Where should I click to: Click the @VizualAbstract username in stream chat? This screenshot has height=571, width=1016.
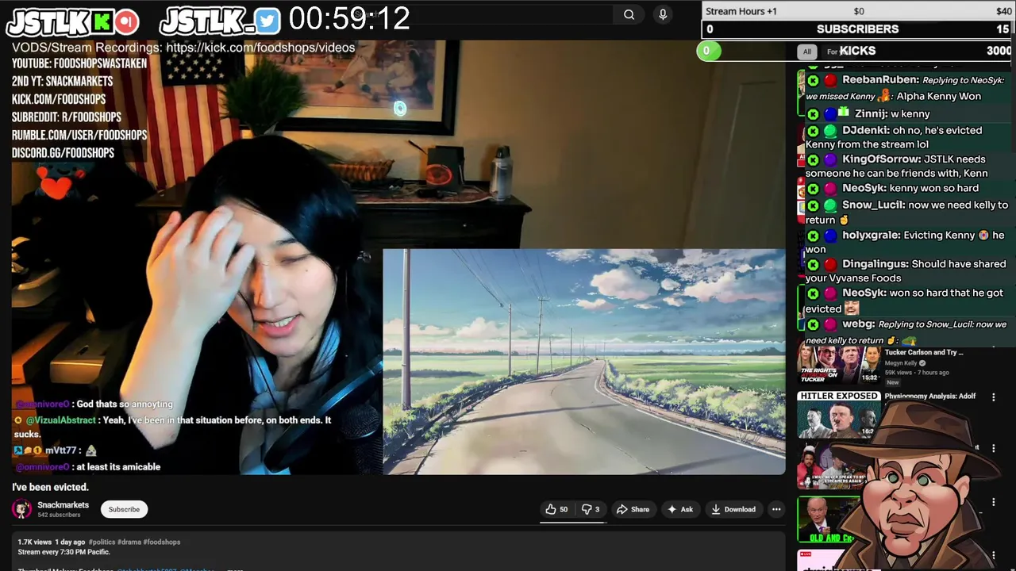tap(61, 420)
